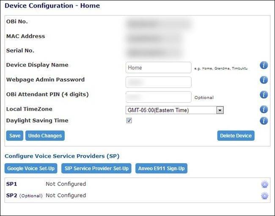Open help icon for OBi Attendant PIN
The height and width of the screenshot is (216, 275).
click(264, 95)
